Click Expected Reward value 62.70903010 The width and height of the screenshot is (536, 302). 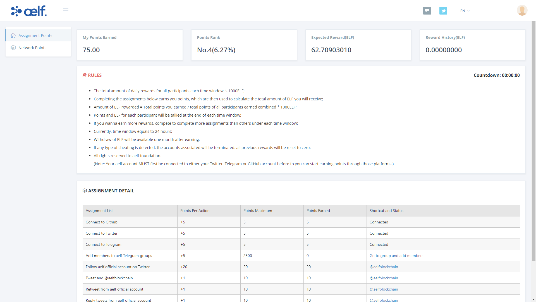coord(331,50)
